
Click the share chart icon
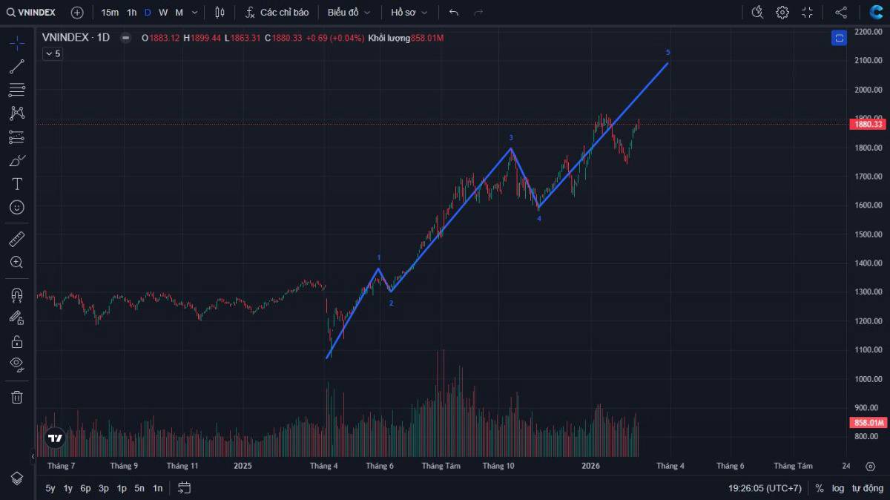(840, 12)
